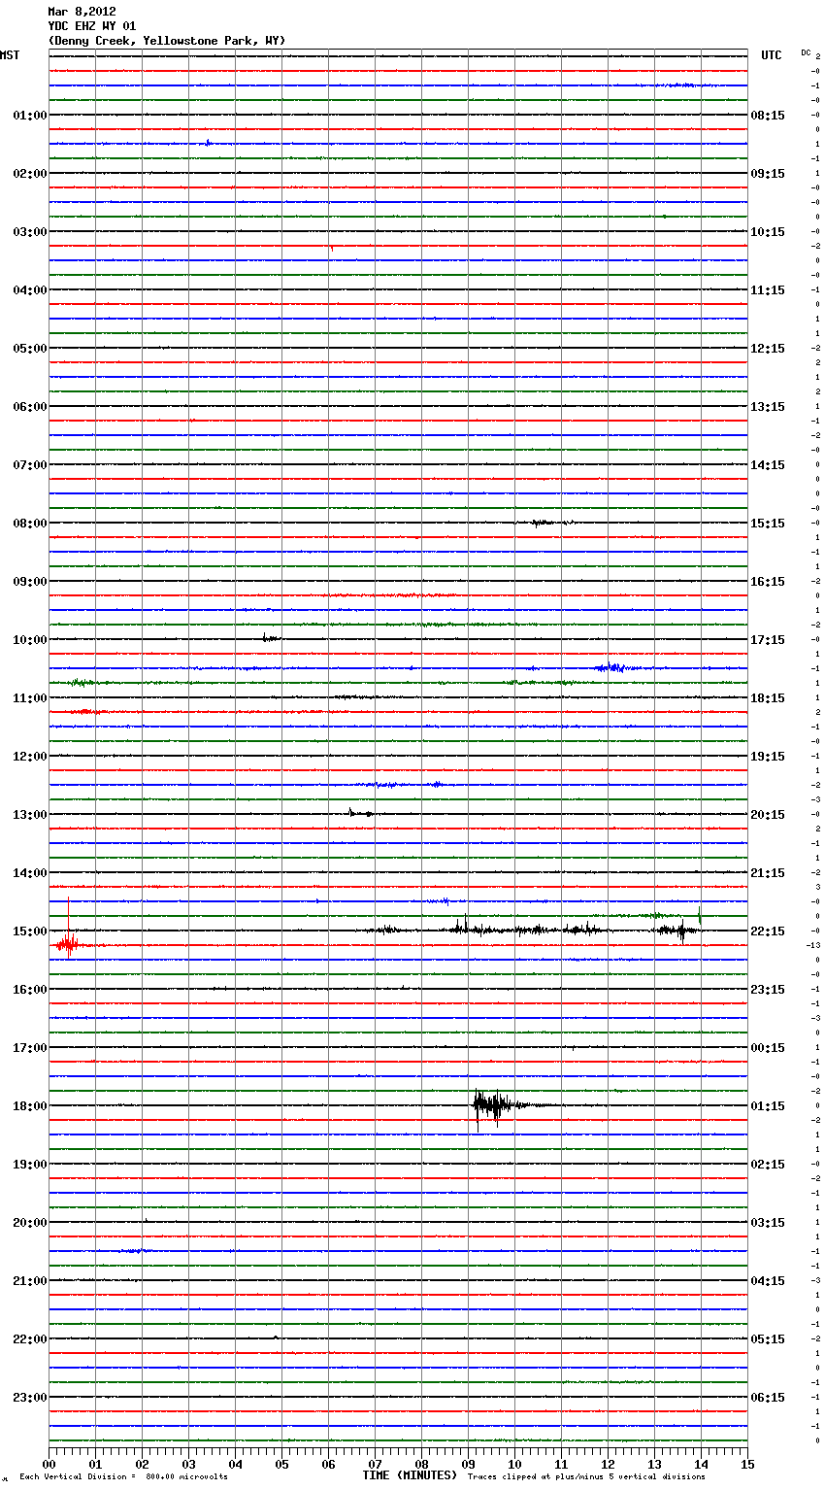Click the minute "15" label on the bottom axis
Image resolution: width=825 pixels, height=1490 pixels.
tap(746, 1464)
